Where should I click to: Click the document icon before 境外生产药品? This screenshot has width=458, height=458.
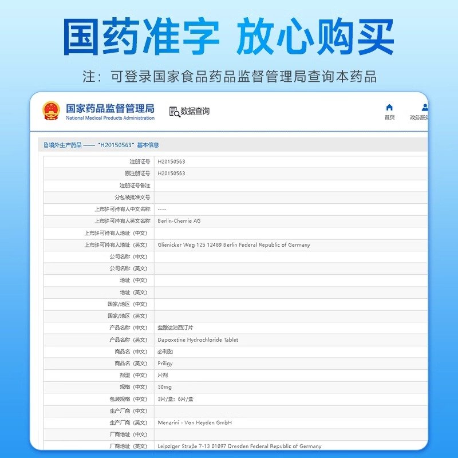point(46,145)
